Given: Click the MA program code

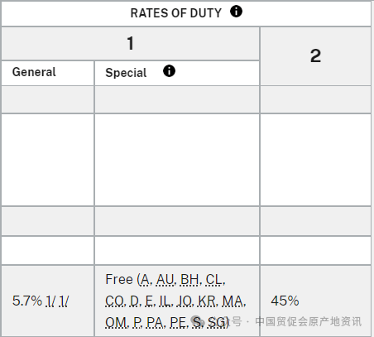Looking at the screenshot, I should tap(233, 301).
